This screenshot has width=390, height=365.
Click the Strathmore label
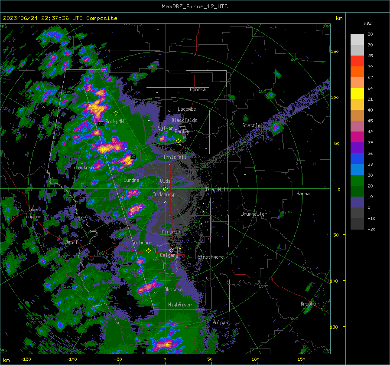[x=211, y=257]
